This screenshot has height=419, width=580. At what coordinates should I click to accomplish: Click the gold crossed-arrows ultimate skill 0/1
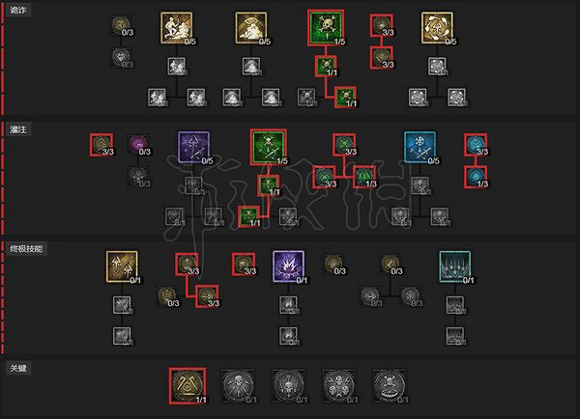(x=122, y=266)
